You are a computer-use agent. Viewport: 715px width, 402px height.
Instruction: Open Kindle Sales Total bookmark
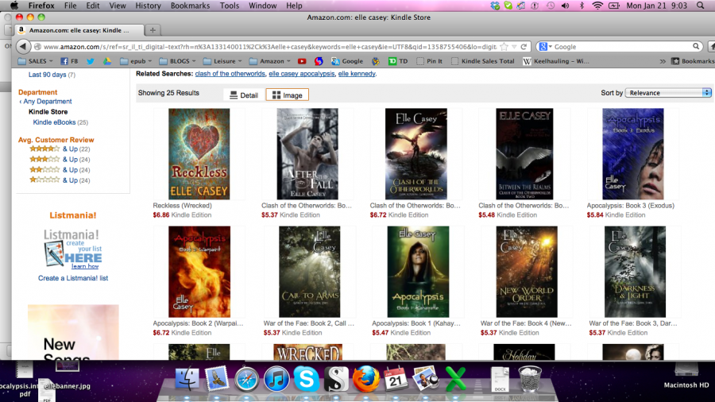point(482,61)
